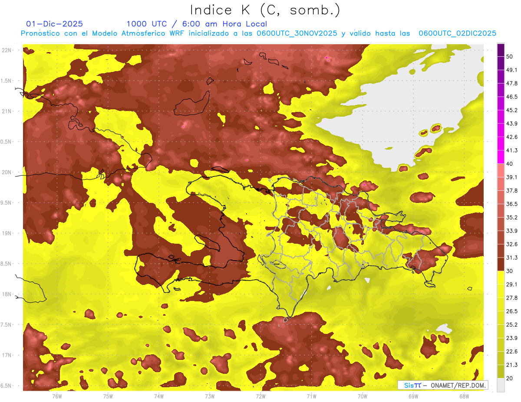
Task: Click the '71W' longitude label
Action: (x=311, y=396)
